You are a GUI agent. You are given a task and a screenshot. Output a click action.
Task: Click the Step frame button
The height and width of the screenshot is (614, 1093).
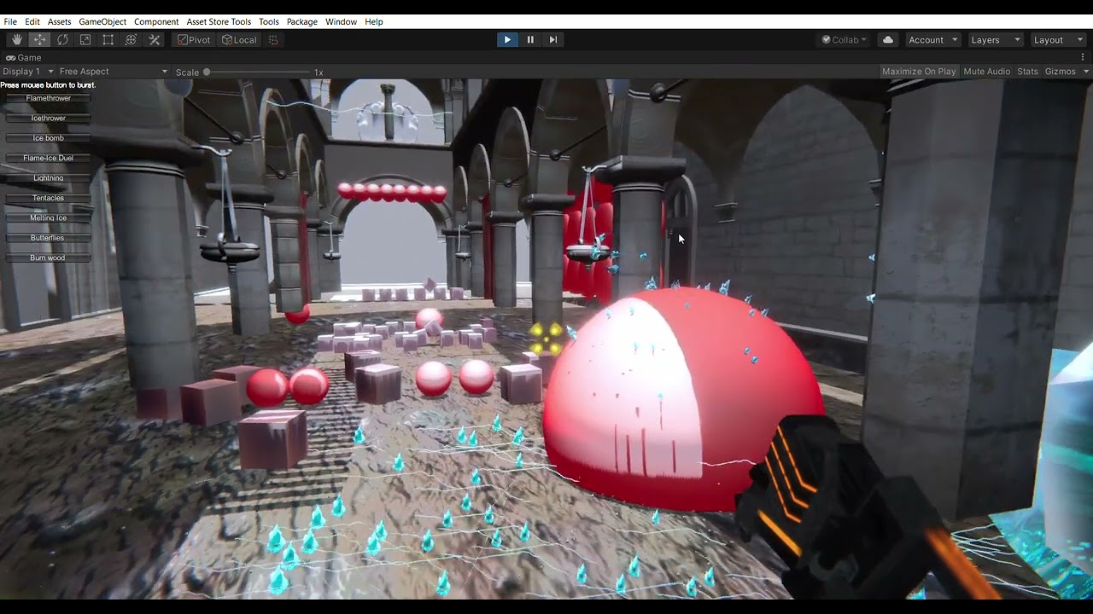pyautogui.click(x=553, y=39)
